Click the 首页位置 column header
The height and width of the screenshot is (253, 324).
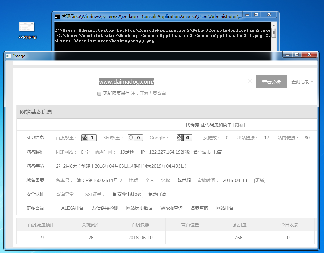pos(190,225)
